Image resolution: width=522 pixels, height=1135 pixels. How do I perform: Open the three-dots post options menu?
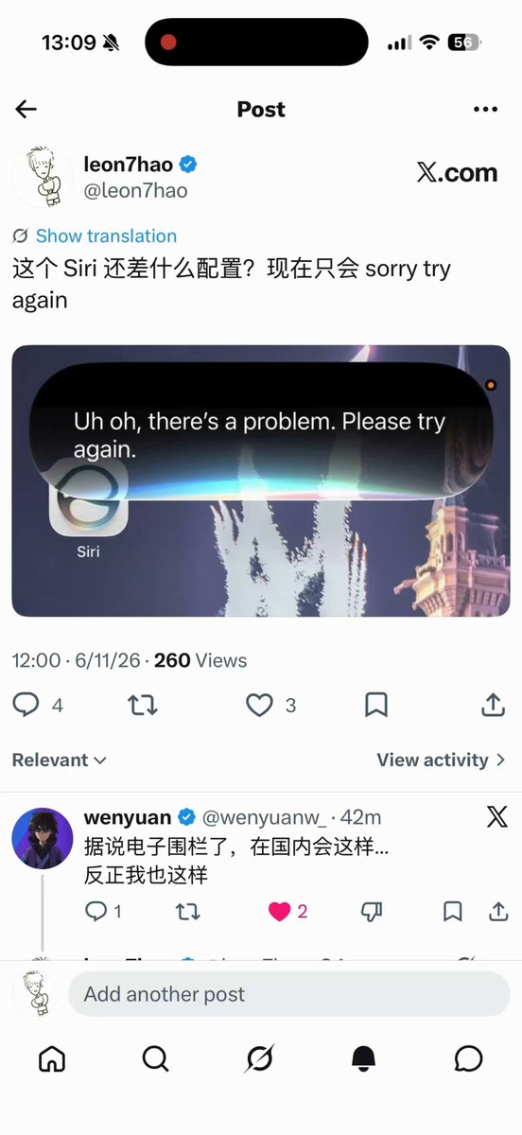pyautogui.click(x=485, y=110)
